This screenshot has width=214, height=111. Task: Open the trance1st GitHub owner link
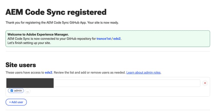pyautogui.click(x=104, y=39)
